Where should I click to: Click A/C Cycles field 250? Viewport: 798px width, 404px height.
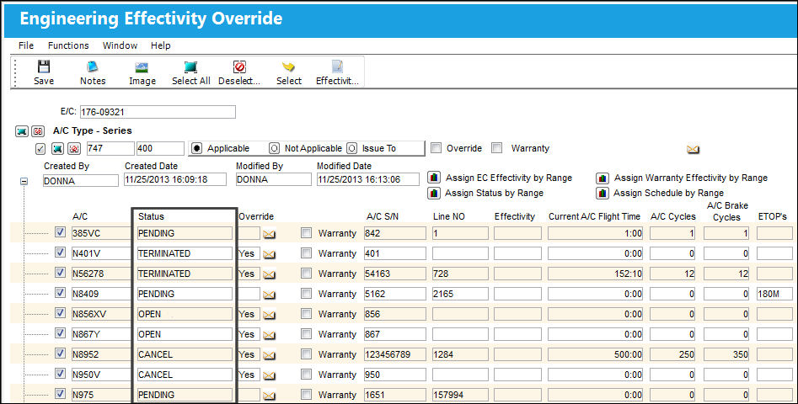672,354
